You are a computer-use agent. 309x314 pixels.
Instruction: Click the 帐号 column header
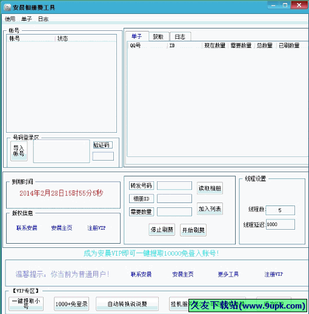point(30,38)
